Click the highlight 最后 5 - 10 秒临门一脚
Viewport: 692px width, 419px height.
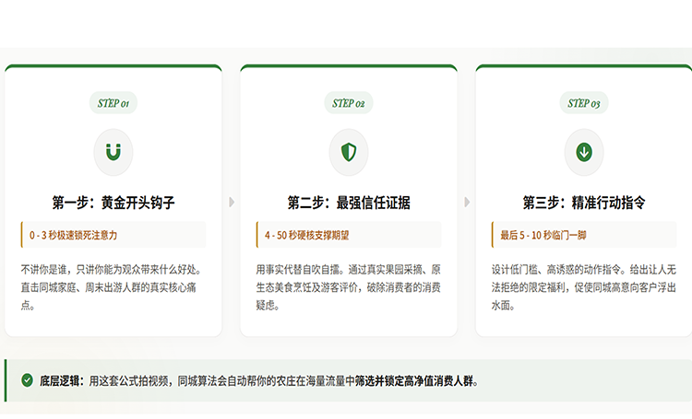tap(584, 235)
